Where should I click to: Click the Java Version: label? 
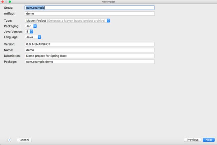coord(13,32)
